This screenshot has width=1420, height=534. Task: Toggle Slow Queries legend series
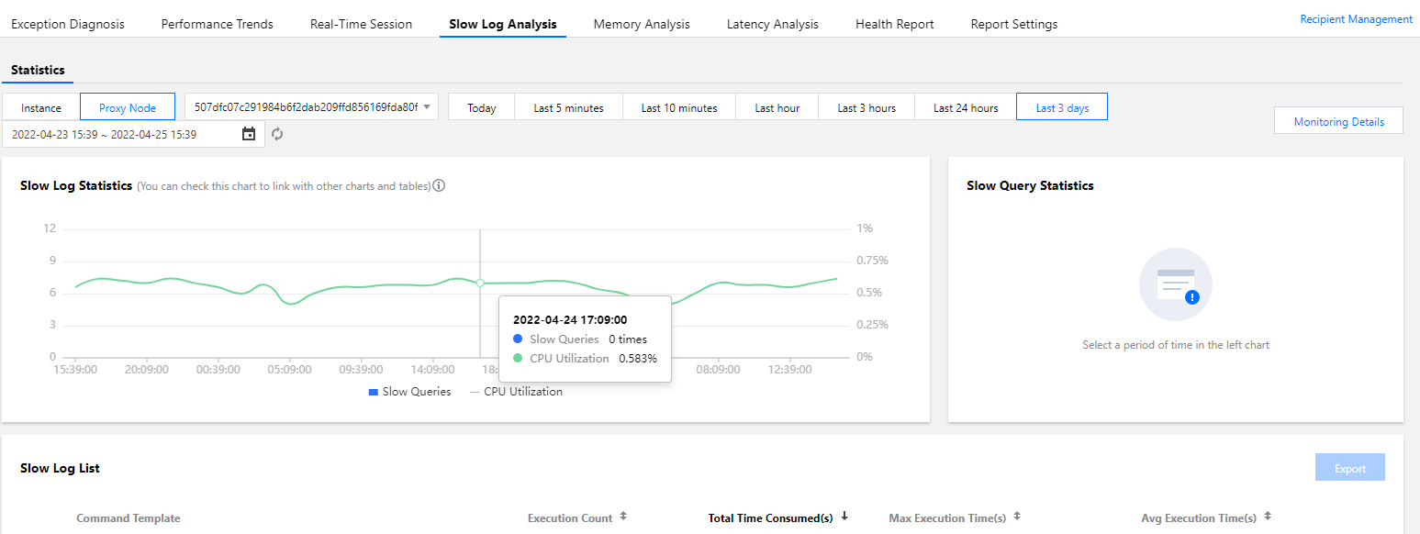[x=409, y=392]
